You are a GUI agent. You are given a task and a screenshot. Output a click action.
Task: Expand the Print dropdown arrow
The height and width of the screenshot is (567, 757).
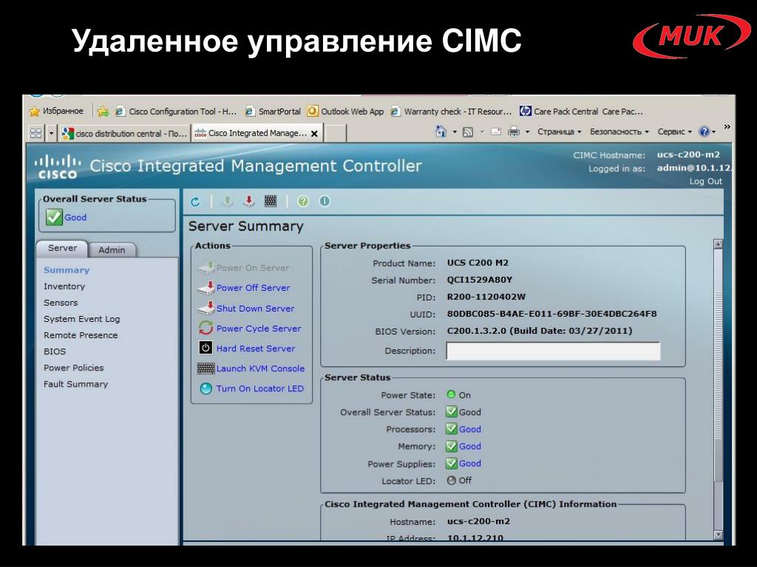point(527,131)
